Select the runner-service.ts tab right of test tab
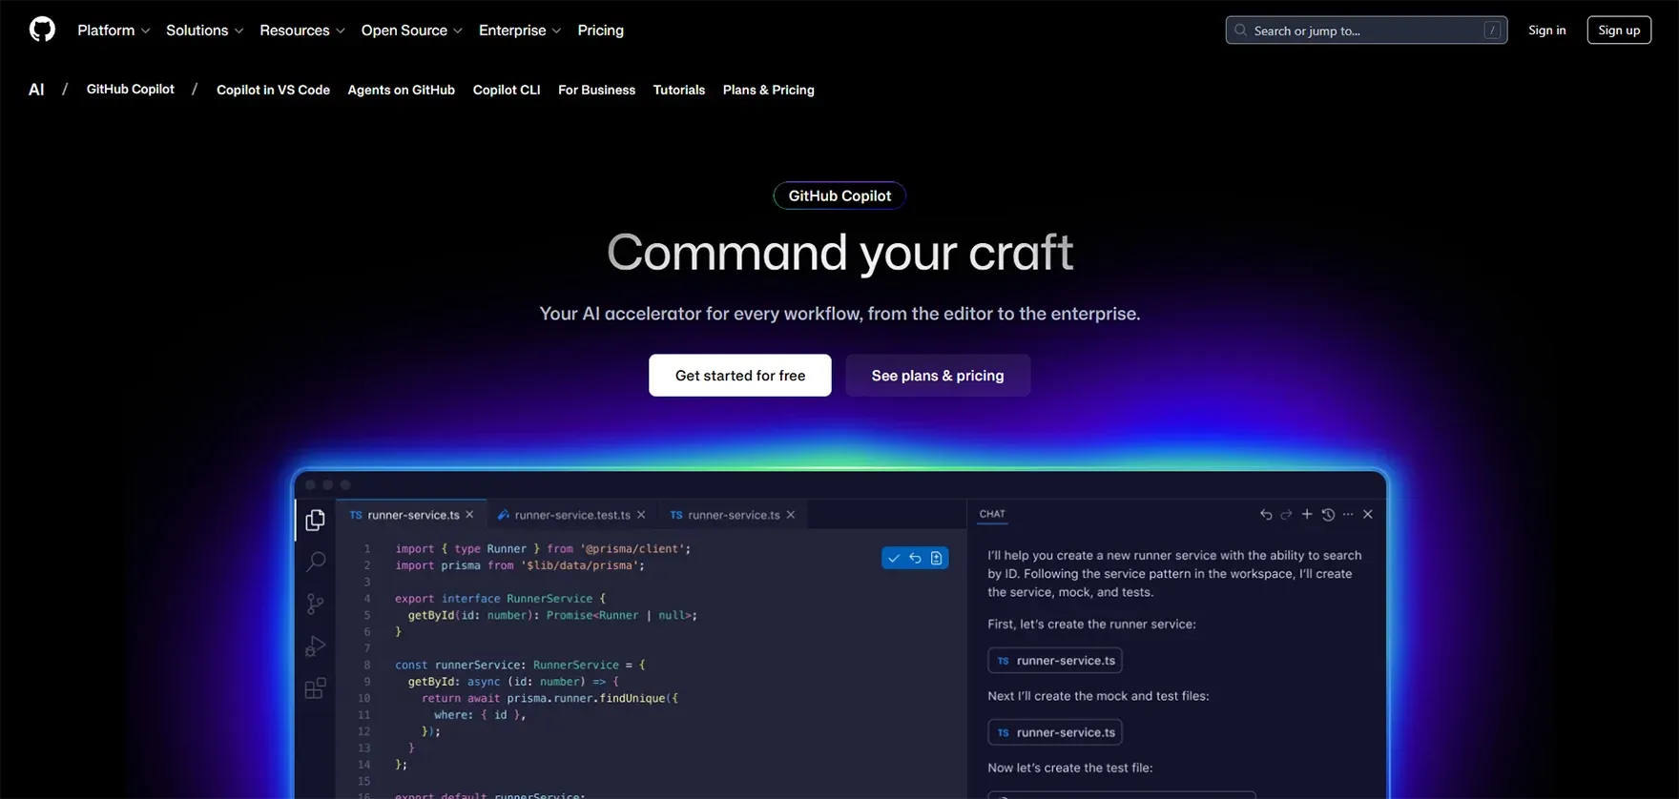Image resolution: width=1679 pixels, height=799 pixels. point(733,515)
